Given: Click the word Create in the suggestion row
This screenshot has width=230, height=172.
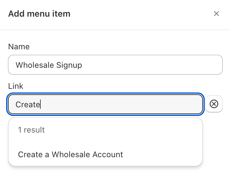Looking at the screenshot, I should (30, 154).
